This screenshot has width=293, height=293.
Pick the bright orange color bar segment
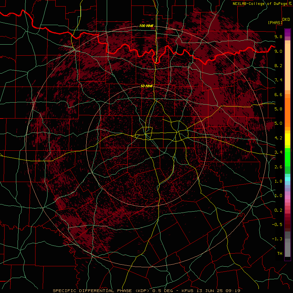[287, 112]
